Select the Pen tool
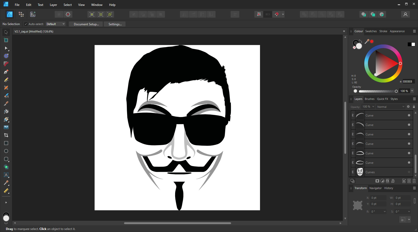This screenshot has width=418, height=232. click(6, 72)
